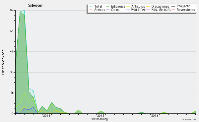199x122 pixels.
Task: Click the 2015 x-axis label
Action: pyautogui.click(x=100, y=116)
